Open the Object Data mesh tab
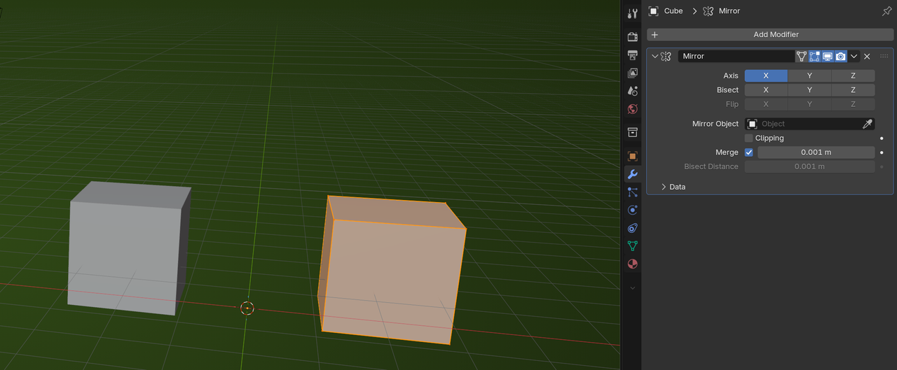The image size is (897, 370). point(632,246)
